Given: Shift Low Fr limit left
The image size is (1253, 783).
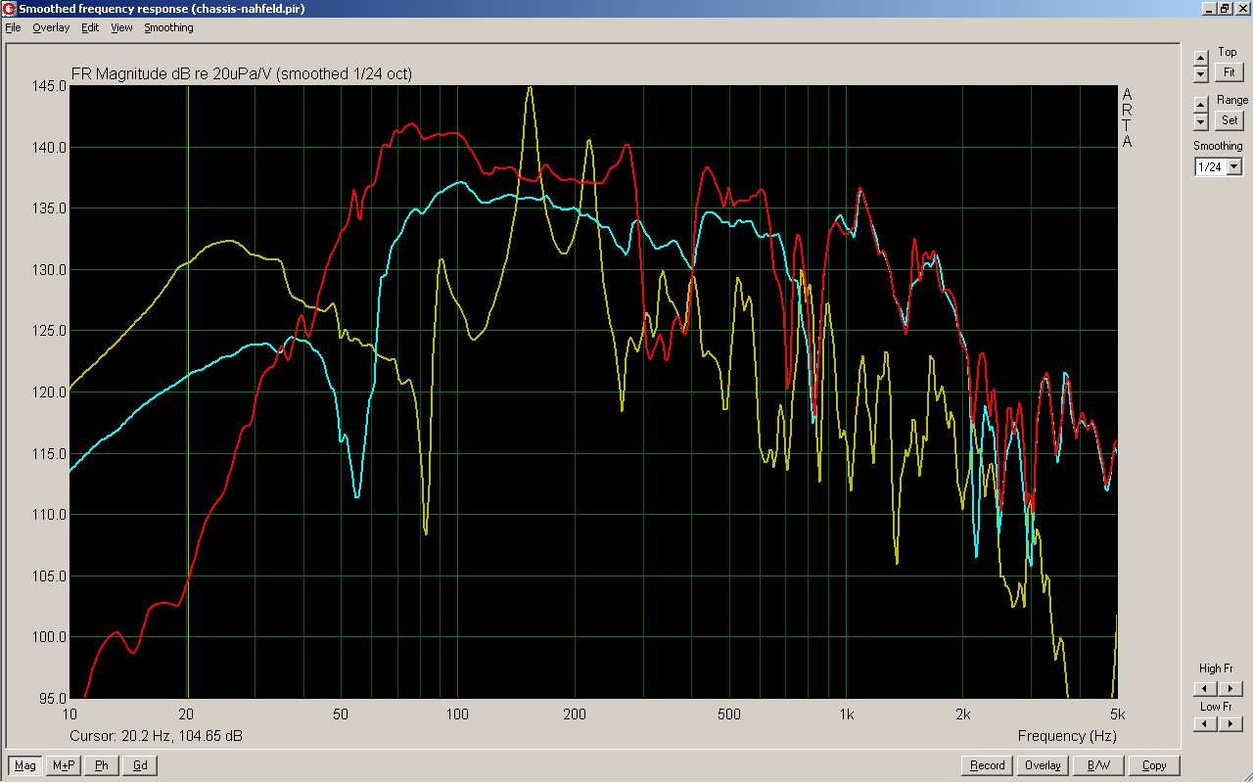Looking at the screenshot, I should pos(1206,724).
